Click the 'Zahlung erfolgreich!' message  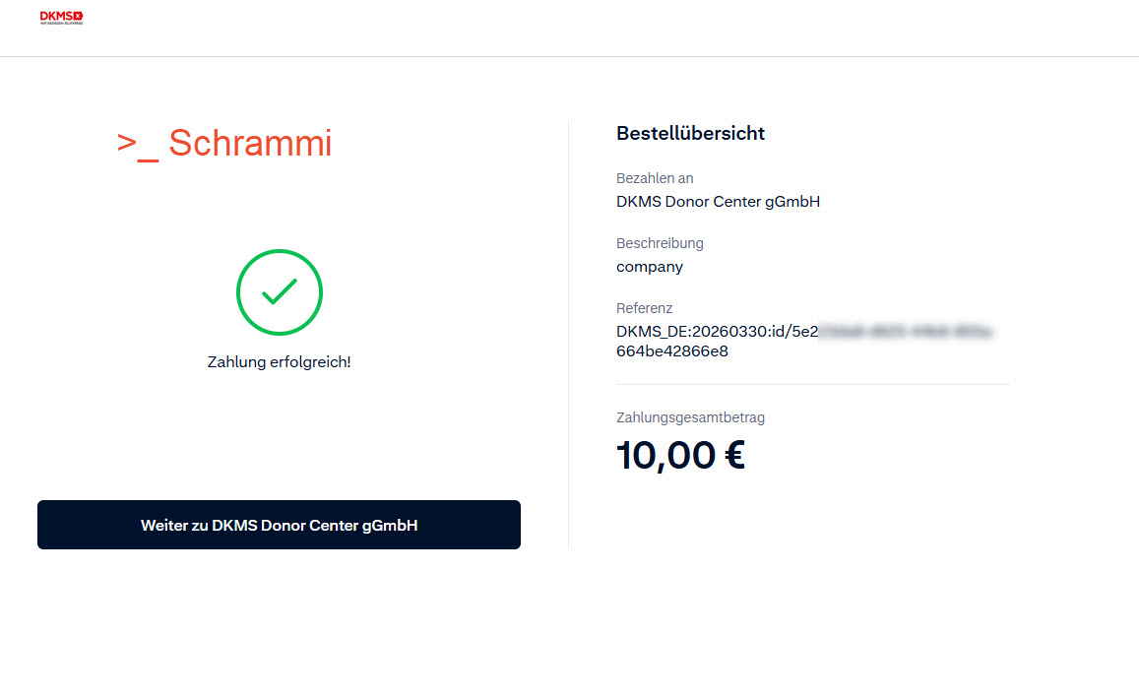[279, 362]
